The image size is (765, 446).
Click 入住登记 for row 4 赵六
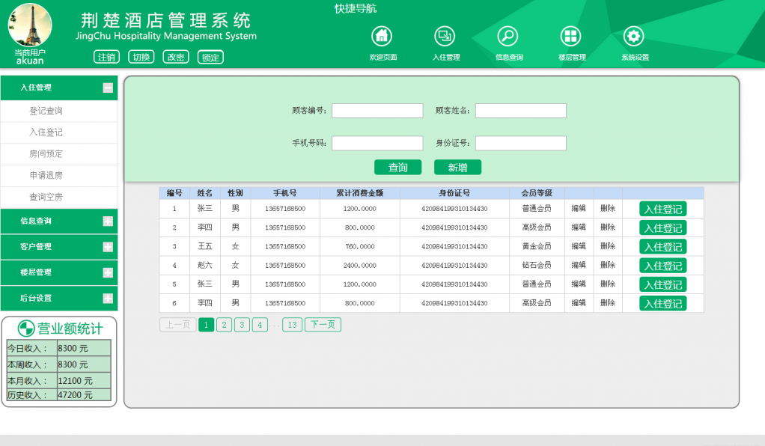tap(663, 266)
